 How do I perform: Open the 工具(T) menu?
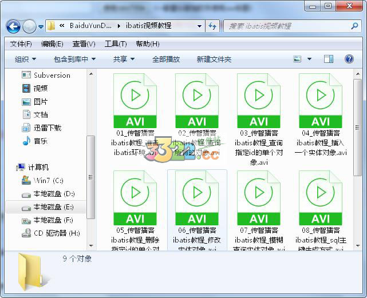pyautogui.click(x=116, y=43)
